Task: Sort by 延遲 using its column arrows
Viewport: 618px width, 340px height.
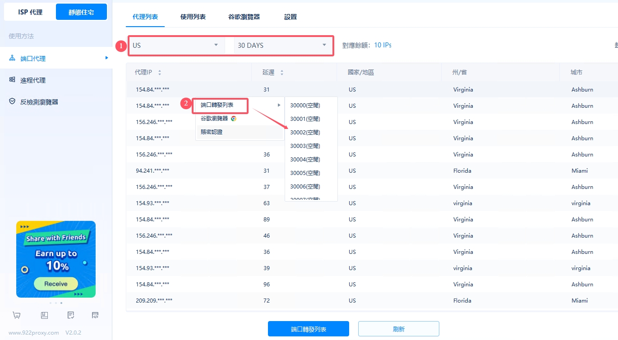Action: (282, 73)
